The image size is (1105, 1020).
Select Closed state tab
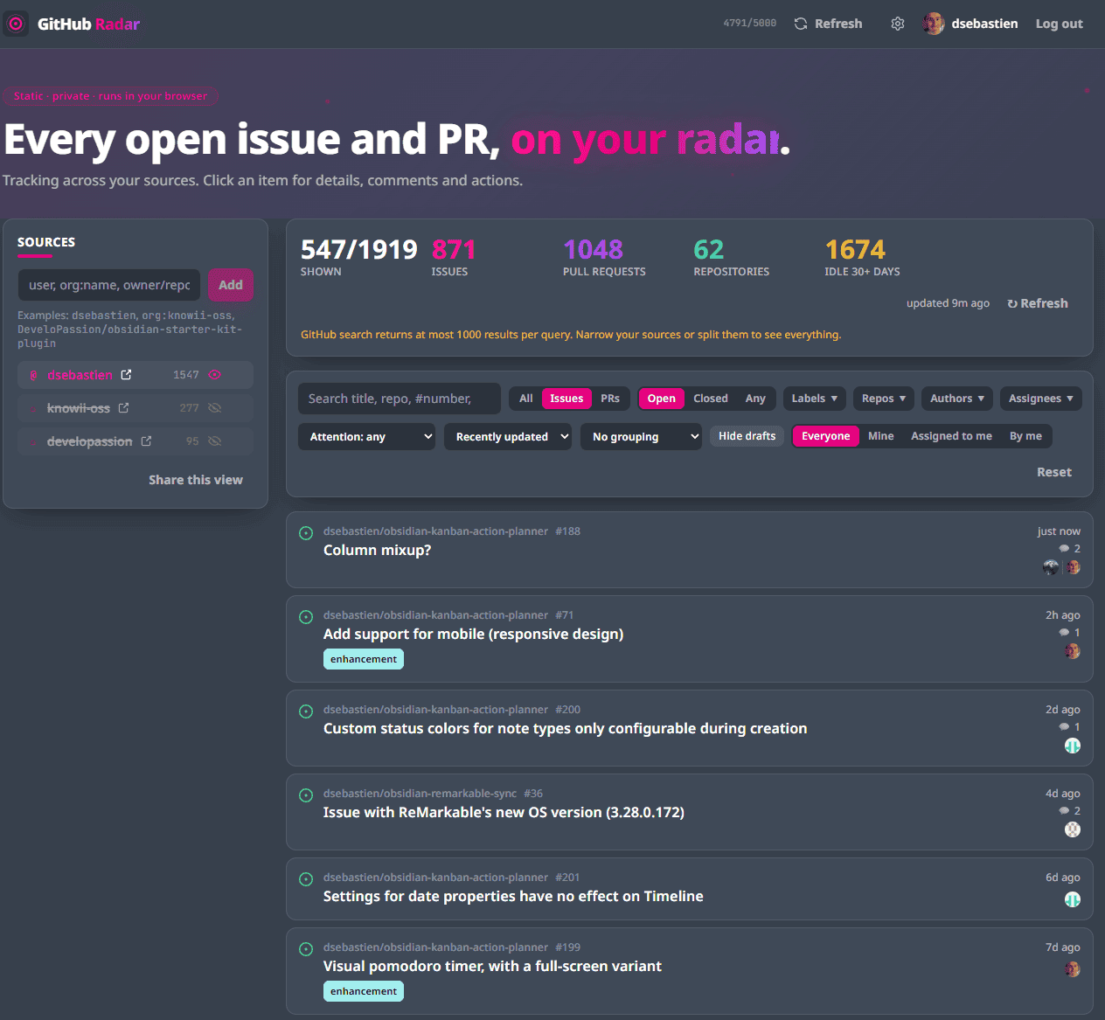point(710,399)
